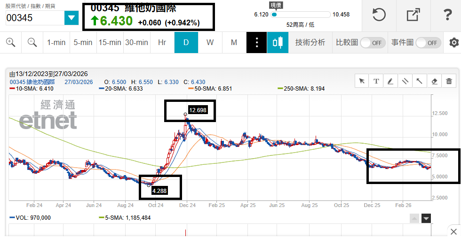Select the 1-min interval

[56, 43]
